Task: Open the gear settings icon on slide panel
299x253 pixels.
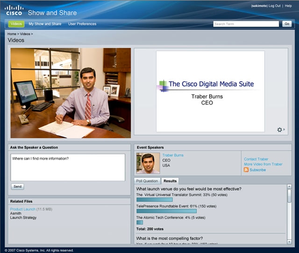Action: point(279,130)
